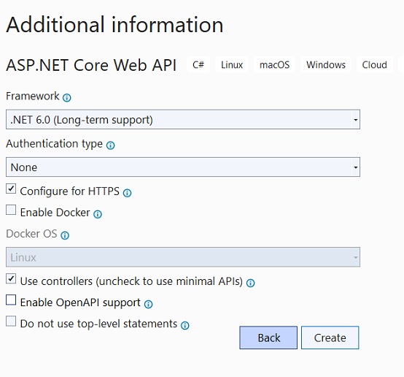Click info icon for top-level statements option
This screenshot has width=404, height=377.
184,325
